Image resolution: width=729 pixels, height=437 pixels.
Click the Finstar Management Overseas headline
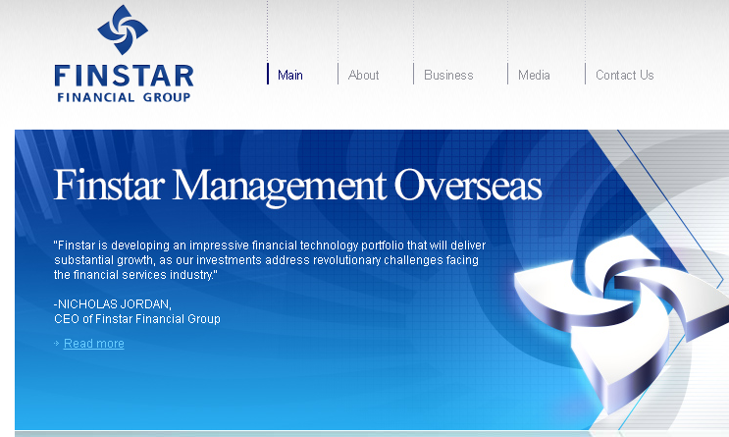(x=297, y=185)
